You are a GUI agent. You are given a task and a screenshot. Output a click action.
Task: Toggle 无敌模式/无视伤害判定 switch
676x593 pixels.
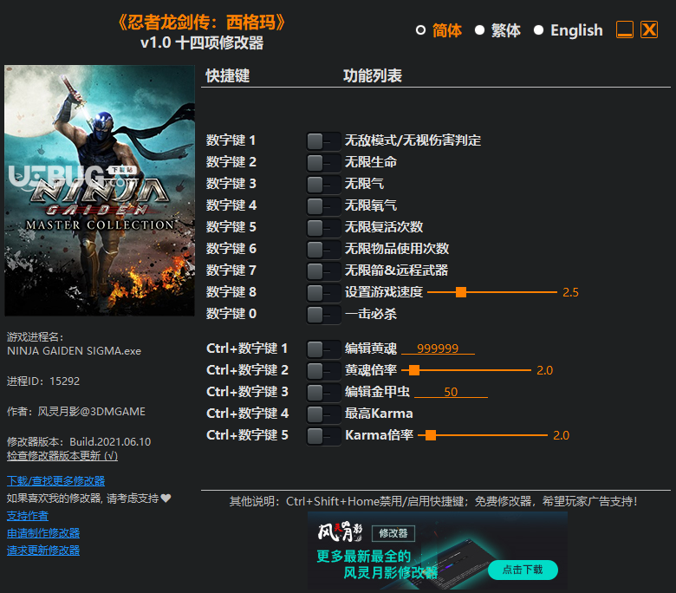(x=323, y=141)
